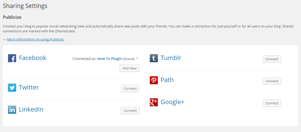Open More information on using Publicize link
This screenshot has height=132, width=301.
pos(36,39)
